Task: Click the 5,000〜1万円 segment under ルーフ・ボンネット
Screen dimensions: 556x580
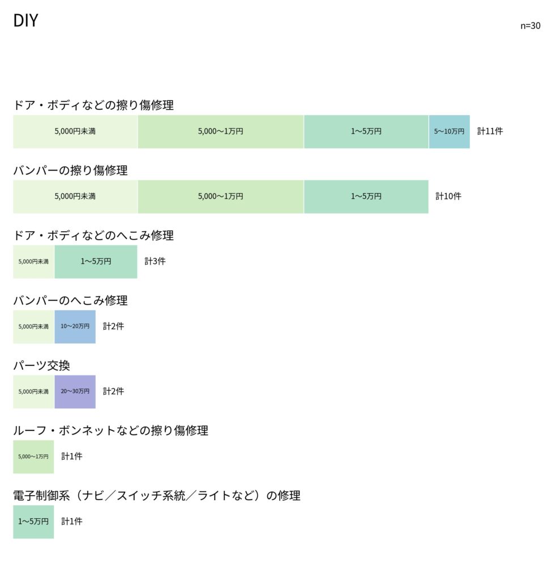Action: click(33, 457)
